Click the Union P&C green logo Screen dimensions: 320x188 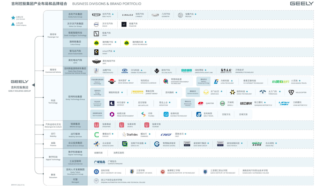point(257,144)
